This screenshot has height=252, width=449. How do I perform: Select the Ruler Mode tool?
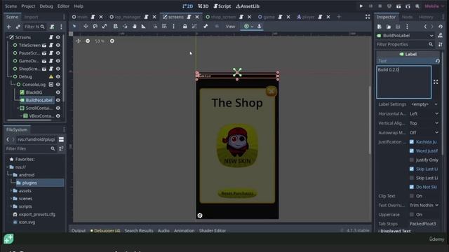tap(143, 27)
